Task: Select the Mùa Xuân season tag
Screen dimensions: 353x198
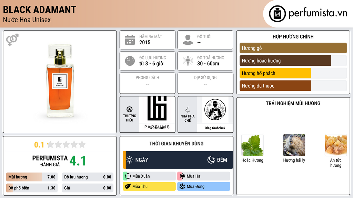Action: [149, 176]
